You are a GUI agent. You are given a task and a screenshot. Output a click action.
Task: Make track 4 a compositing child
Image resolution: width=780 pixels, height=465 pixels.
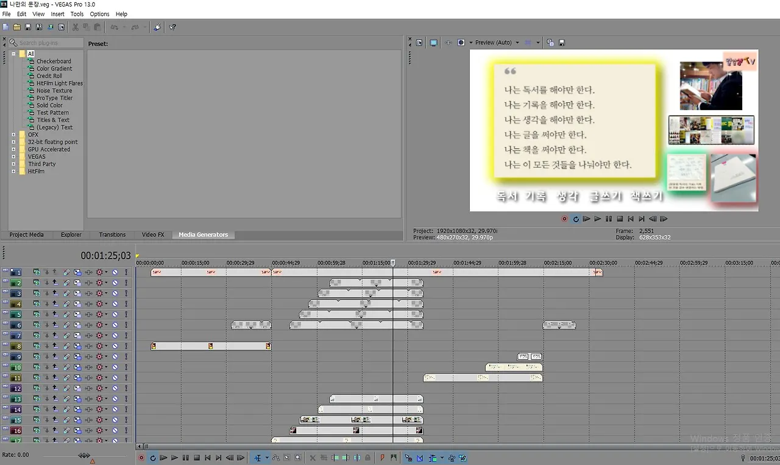46,304
